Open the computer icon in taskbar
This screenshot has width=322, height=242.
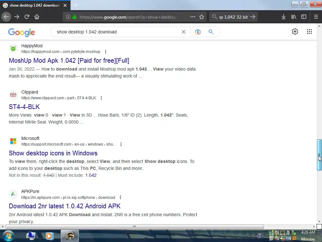pyautogui.click(x=31, y=236)
